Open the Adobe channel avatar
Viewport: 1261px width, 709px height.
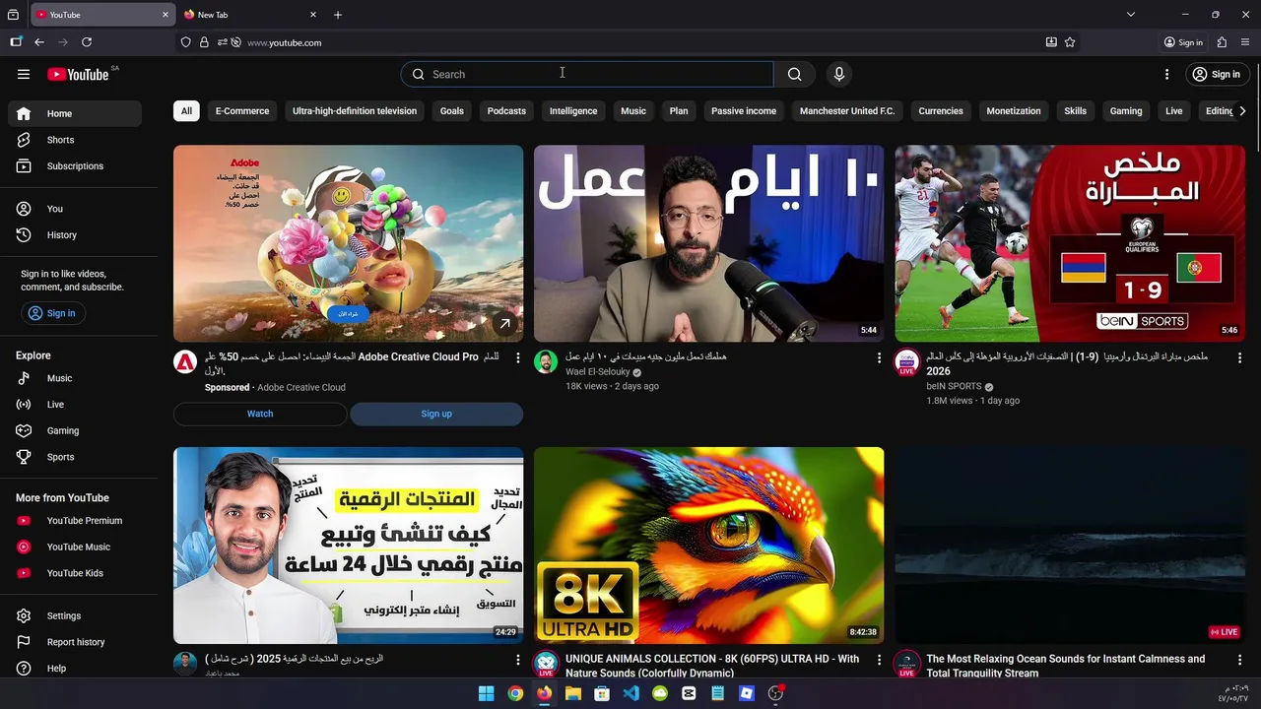(185, 362)
